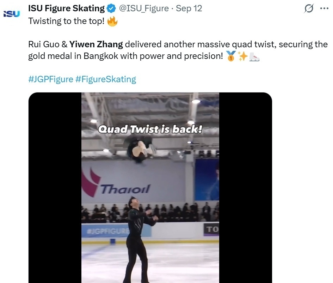Open the ISU Figure Skating account name
The image size is (333, 283).
point(66,8)
